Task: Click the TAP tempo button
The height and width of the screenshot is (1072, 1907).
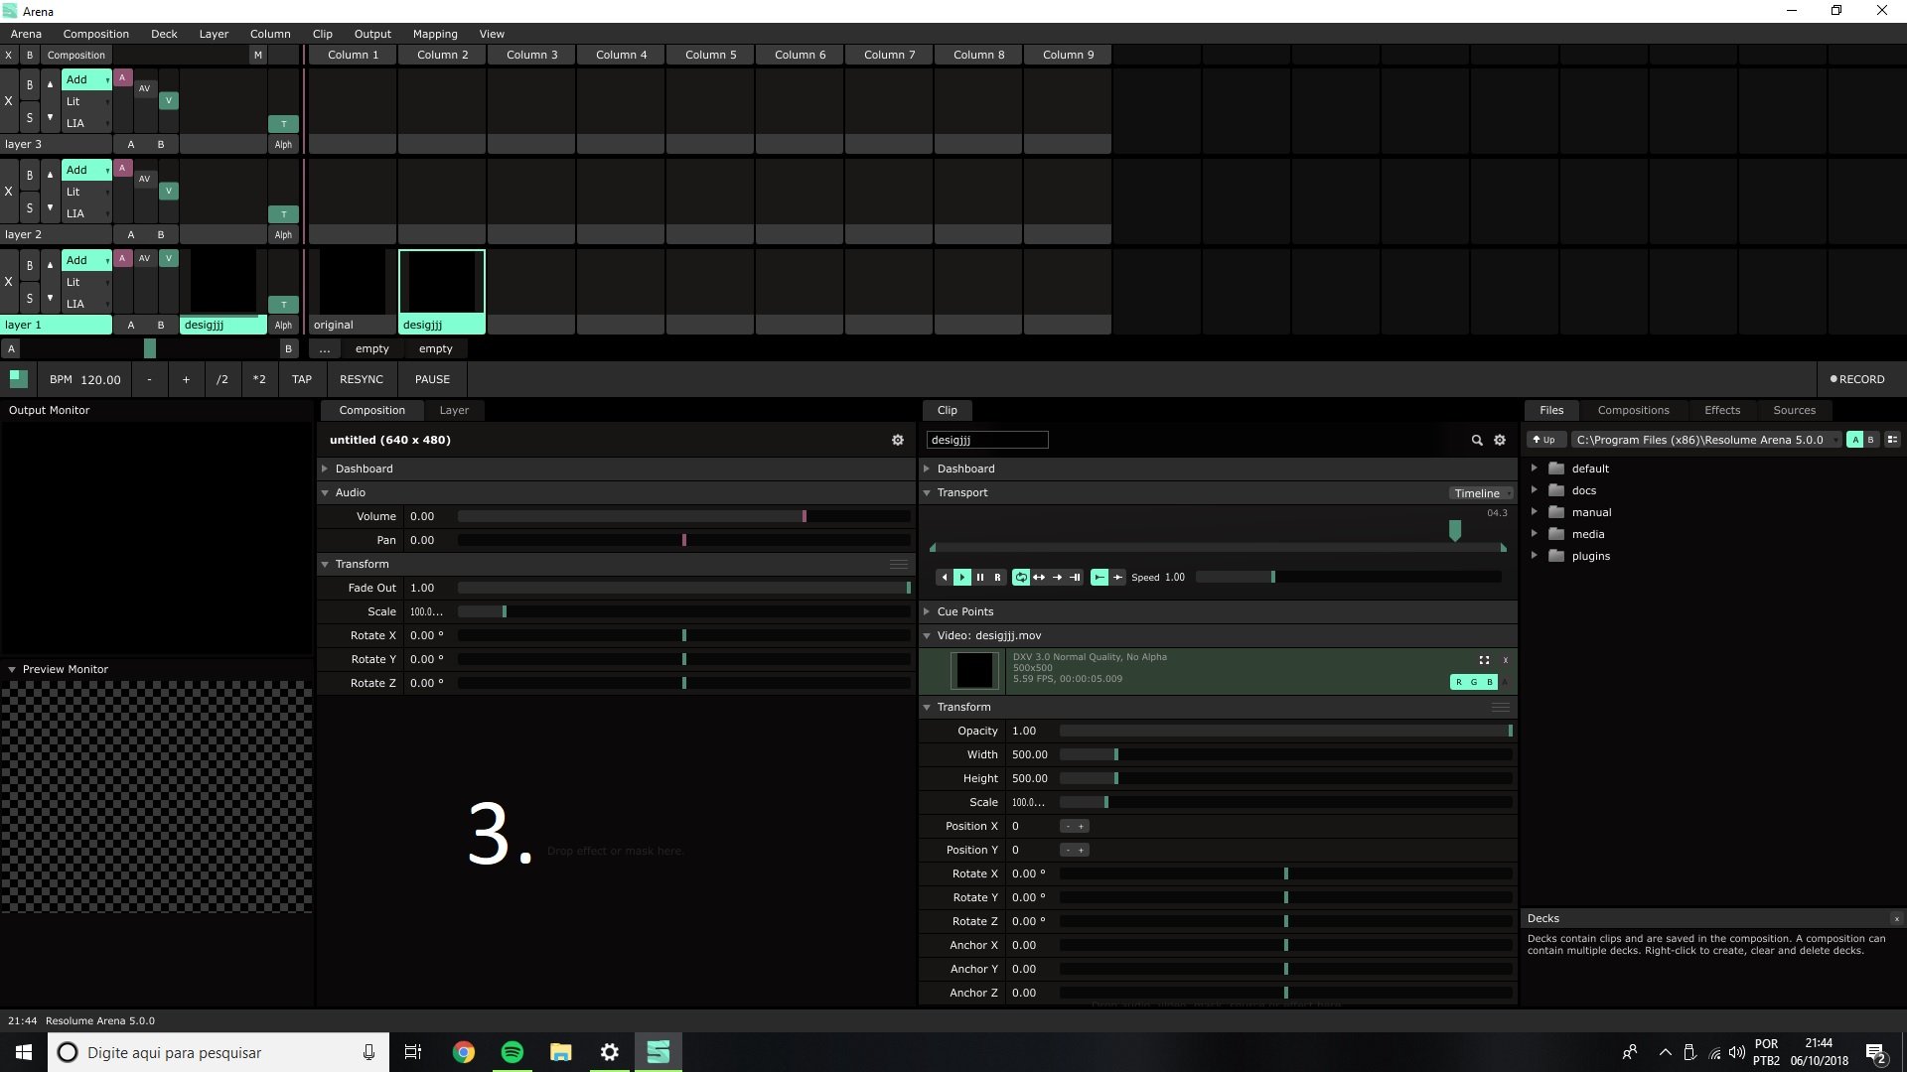Action: coord(302,379)
